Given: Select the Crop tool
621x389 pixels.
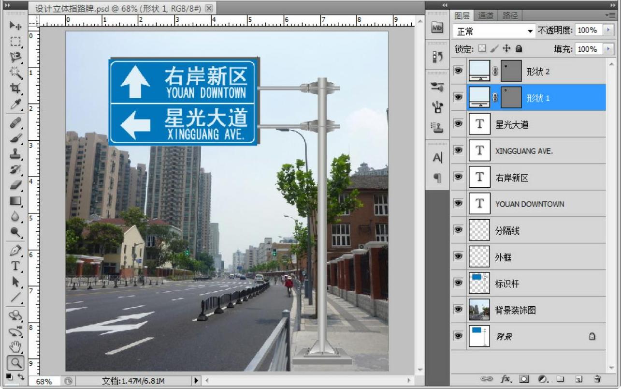Looking at the screenshot, I should coord(15,88).
